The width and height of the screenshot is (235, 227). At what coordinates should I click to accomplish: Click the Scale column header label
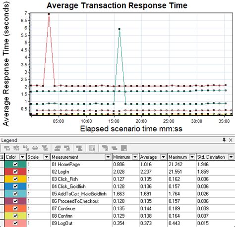(33, 157)
